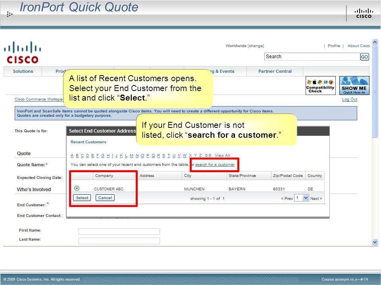The image size is (381, 285).
Task: Click the CUSTOMER ABC company name
Action: (109, 189)
